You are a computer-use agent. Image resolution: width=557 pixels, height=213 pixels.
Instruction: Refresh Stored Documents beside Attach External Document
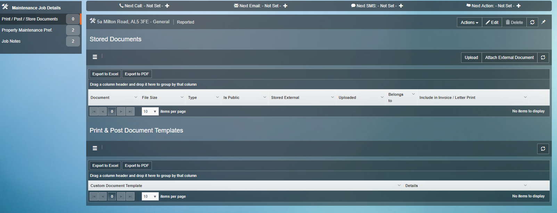pos(543,58)
